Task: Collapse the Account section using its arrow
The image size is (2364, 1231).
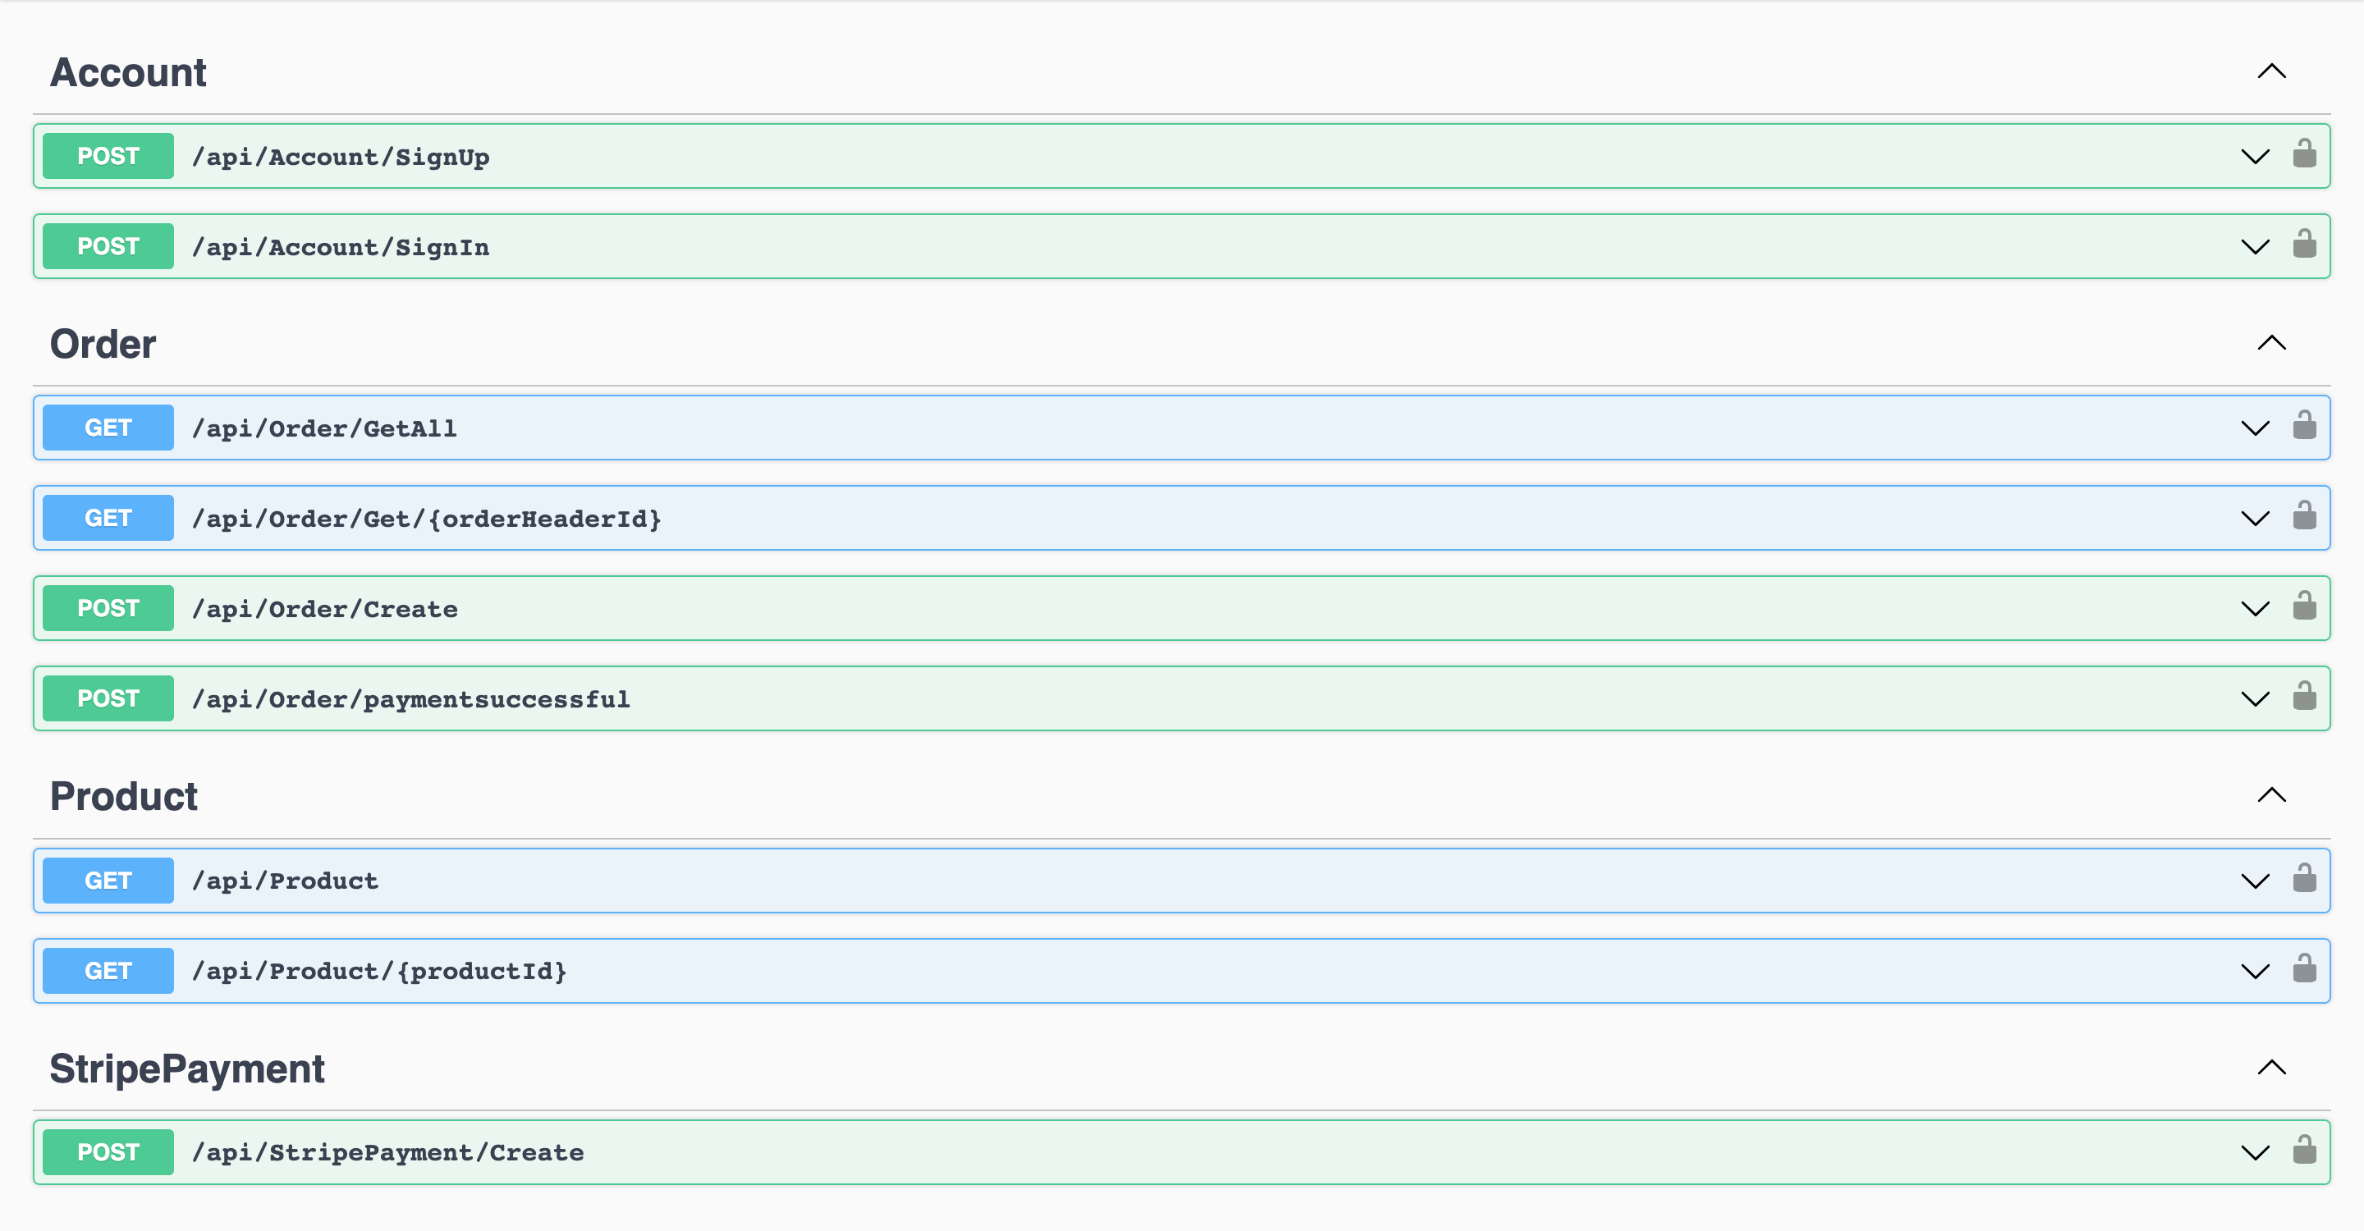Action: tap(2271, 71)
